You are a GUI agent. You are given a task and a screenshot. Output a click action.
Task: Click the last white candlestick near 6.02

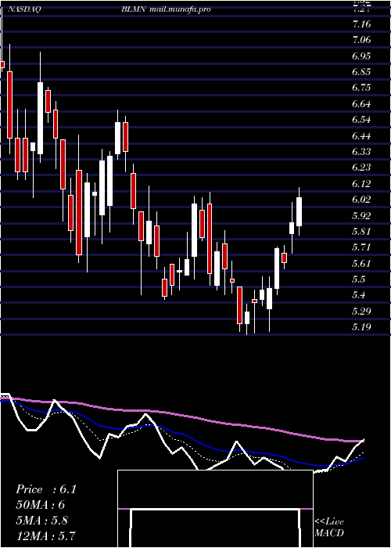tap(299, 211)
